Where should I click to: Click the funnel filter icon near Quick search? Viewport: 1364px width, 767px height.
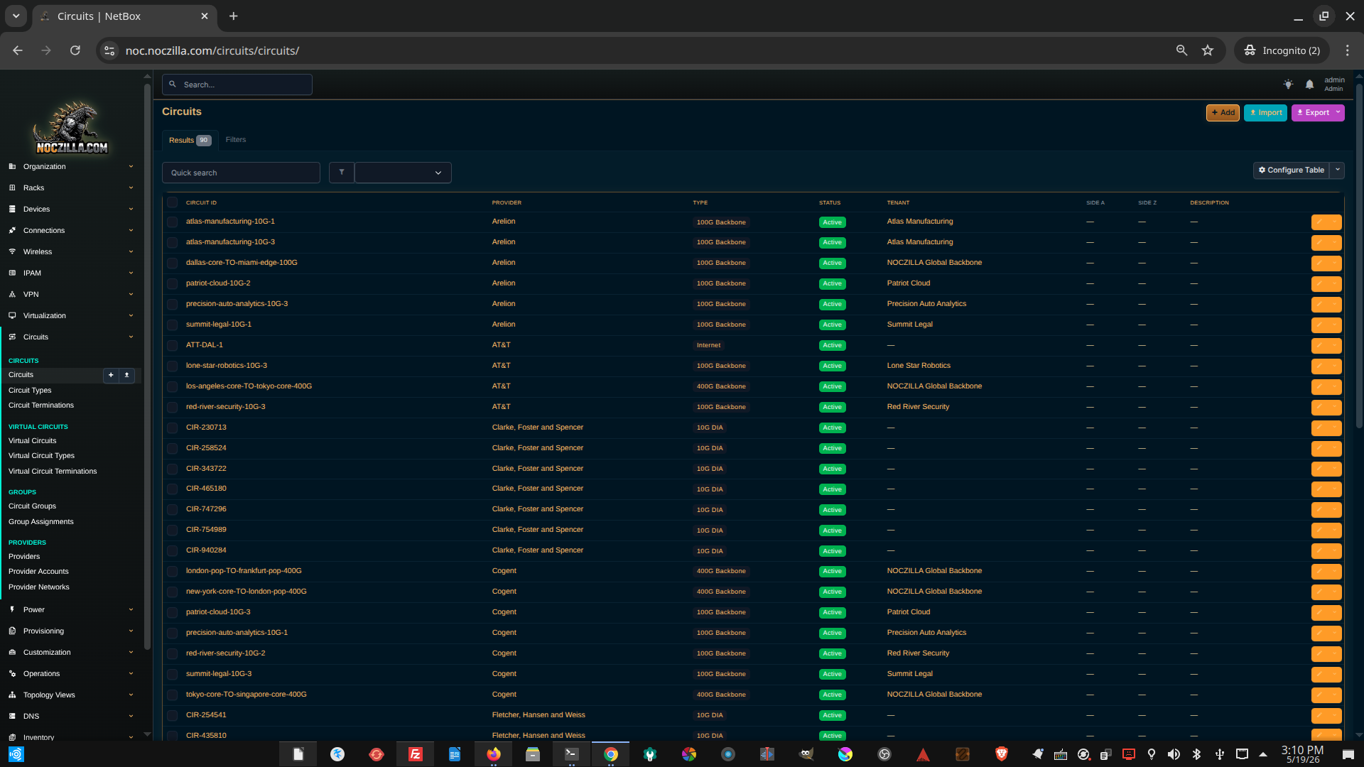[342, 173]
